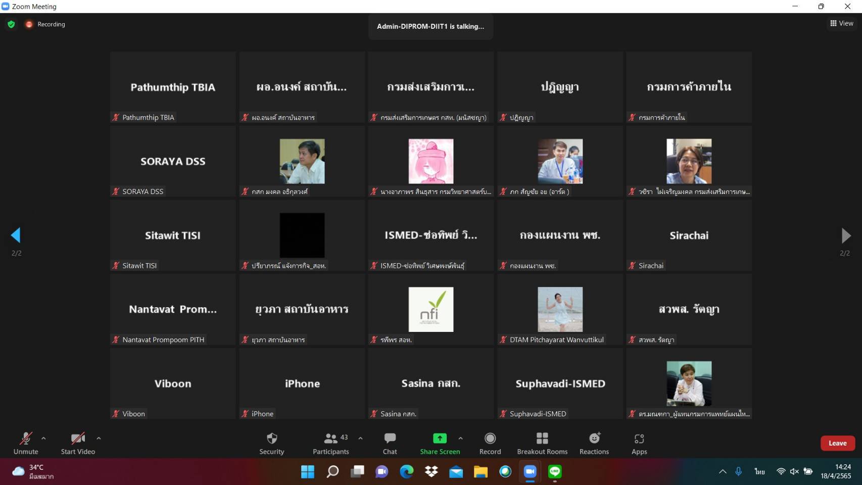Click the Nantavat Prompoom PITH name label

coord(163,339)
